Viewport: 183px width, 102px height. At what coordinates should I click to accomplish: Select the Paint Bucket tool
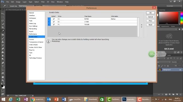(x=3, y=52)
